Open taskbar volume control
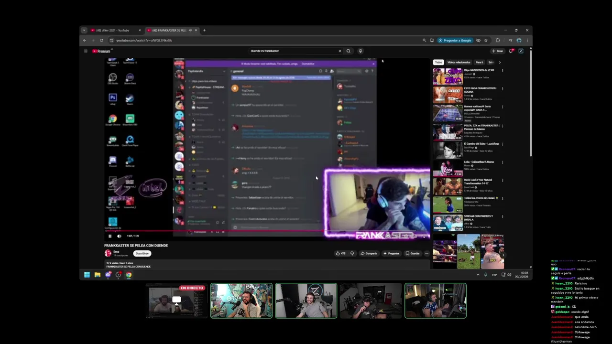Image resolution: width=612 pixels, height=344 pixels. (509, 275)
